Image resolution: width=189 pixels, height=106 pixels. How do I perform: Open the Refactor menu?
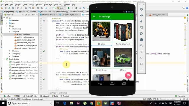point(39,5)
